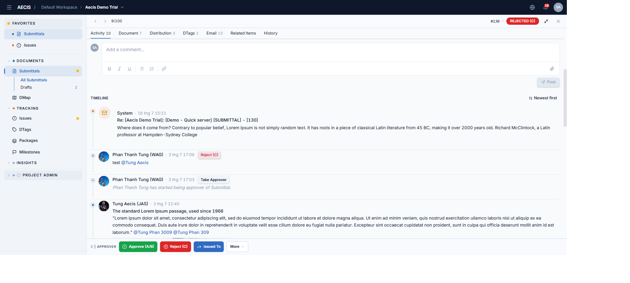Switch to the Distribution tab
630x283 pixels.
(162, 33)
